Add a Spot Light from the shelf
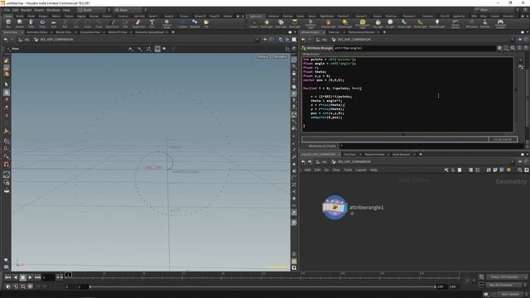The image size is (530, 298). [281, 24]
